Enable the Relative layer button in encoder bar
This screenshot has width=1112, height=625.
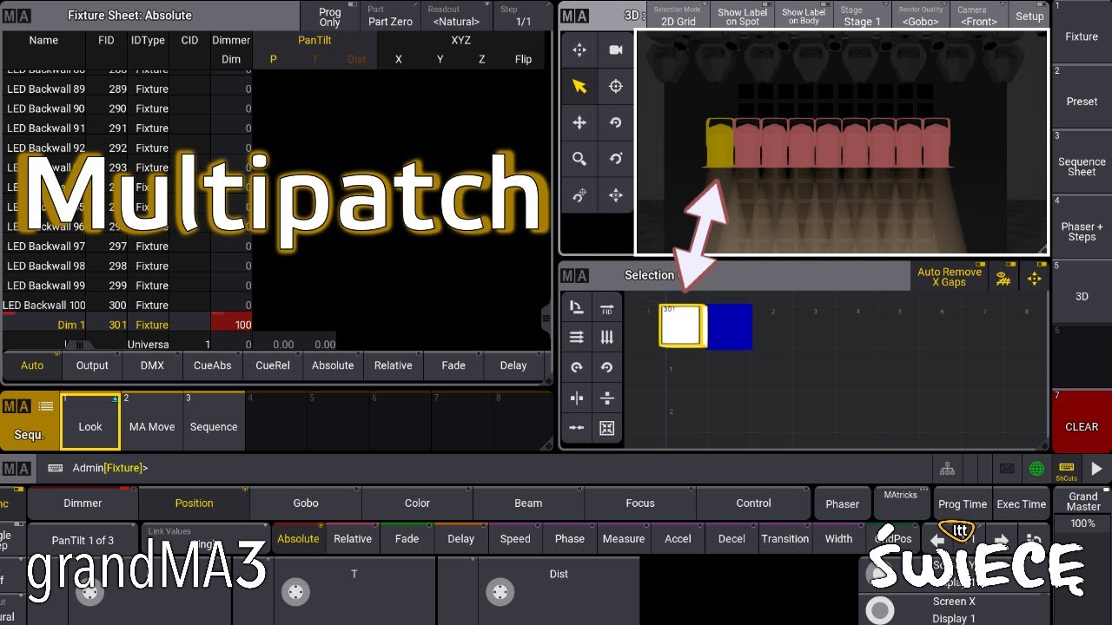coord(353,538)
